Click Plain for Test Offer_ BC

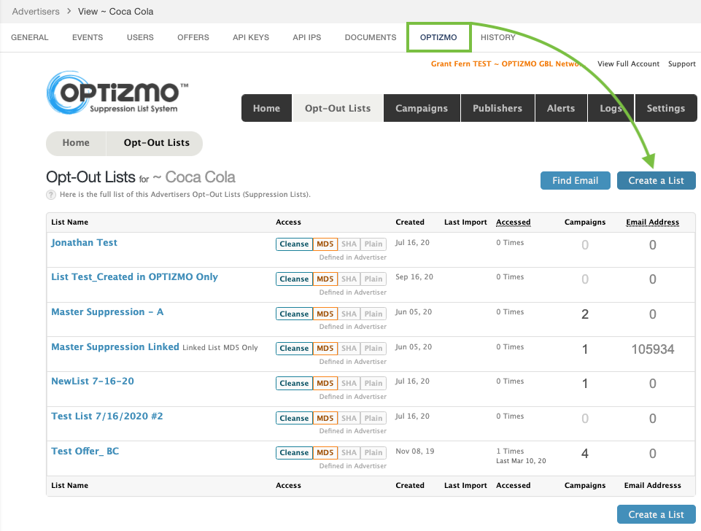tap(373, 452)
